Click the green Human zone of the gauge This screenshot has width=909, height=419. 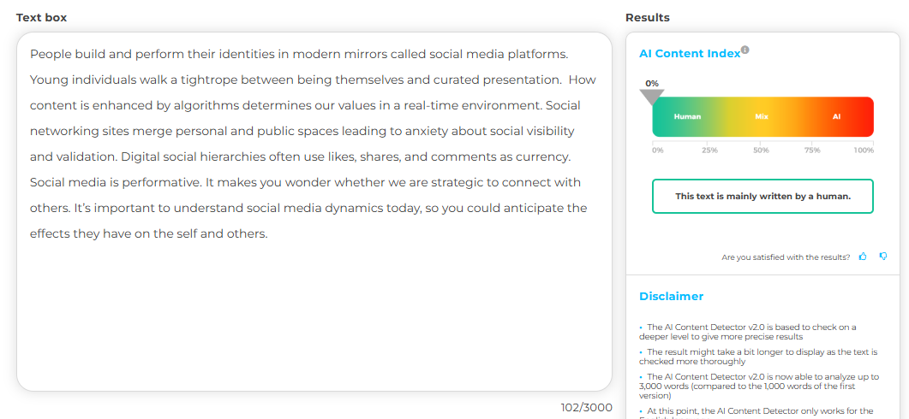click(687, 116)
